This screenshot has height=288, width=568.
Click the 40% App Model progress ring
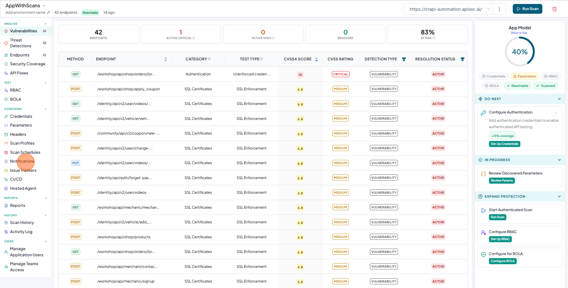coord(520,52)
